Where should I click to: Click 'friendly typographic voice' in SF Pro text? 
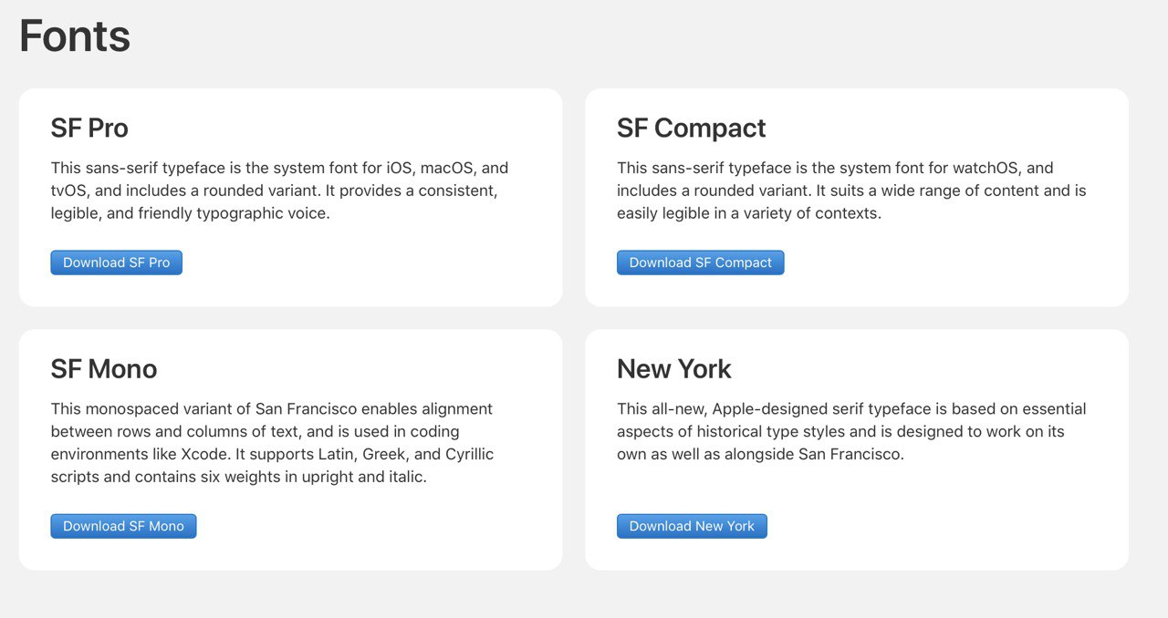click(x=233, y=213)
